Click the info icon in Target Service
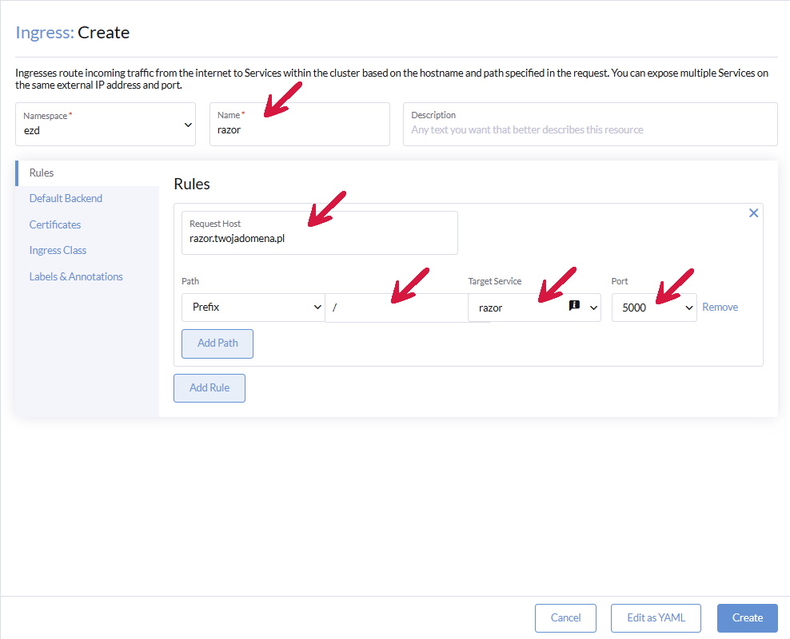 [573, 306]
